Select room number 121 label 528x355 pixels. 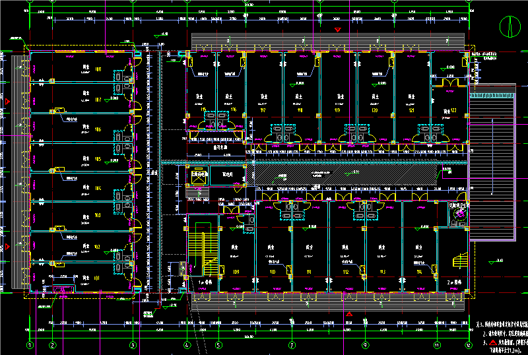click(x=411, y=110)
